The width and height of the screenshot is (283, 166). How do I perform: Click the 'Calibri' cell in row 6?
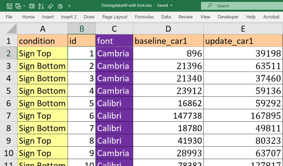tap(114, 103)
